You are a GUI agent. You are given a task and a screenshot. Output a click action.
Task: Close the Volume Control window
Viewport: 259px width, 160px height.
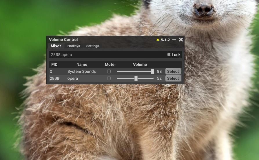[x=181, y=40]
